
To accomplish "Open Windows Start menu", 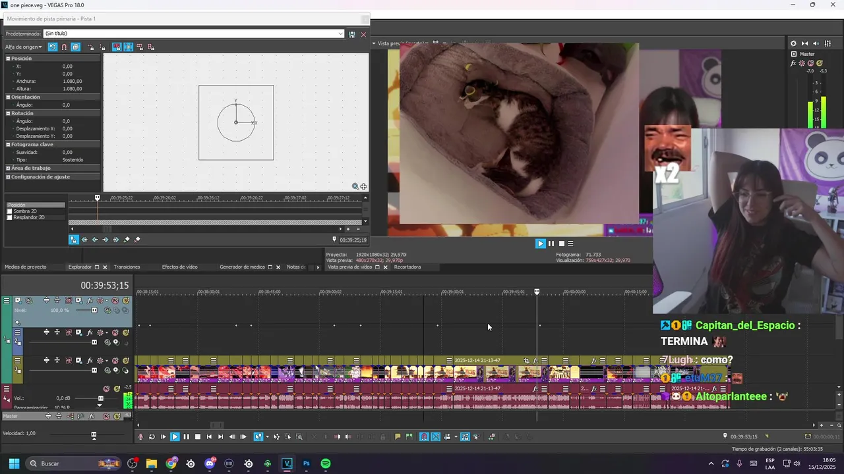I will 14,463.
